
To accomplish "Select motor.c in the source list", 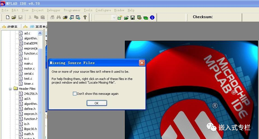I will (29, 69).
